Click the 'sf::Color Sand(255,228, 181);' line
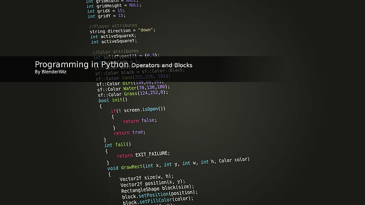Image resolution: width=365 pixels, height=205 pixels. [x=133, y=77]
